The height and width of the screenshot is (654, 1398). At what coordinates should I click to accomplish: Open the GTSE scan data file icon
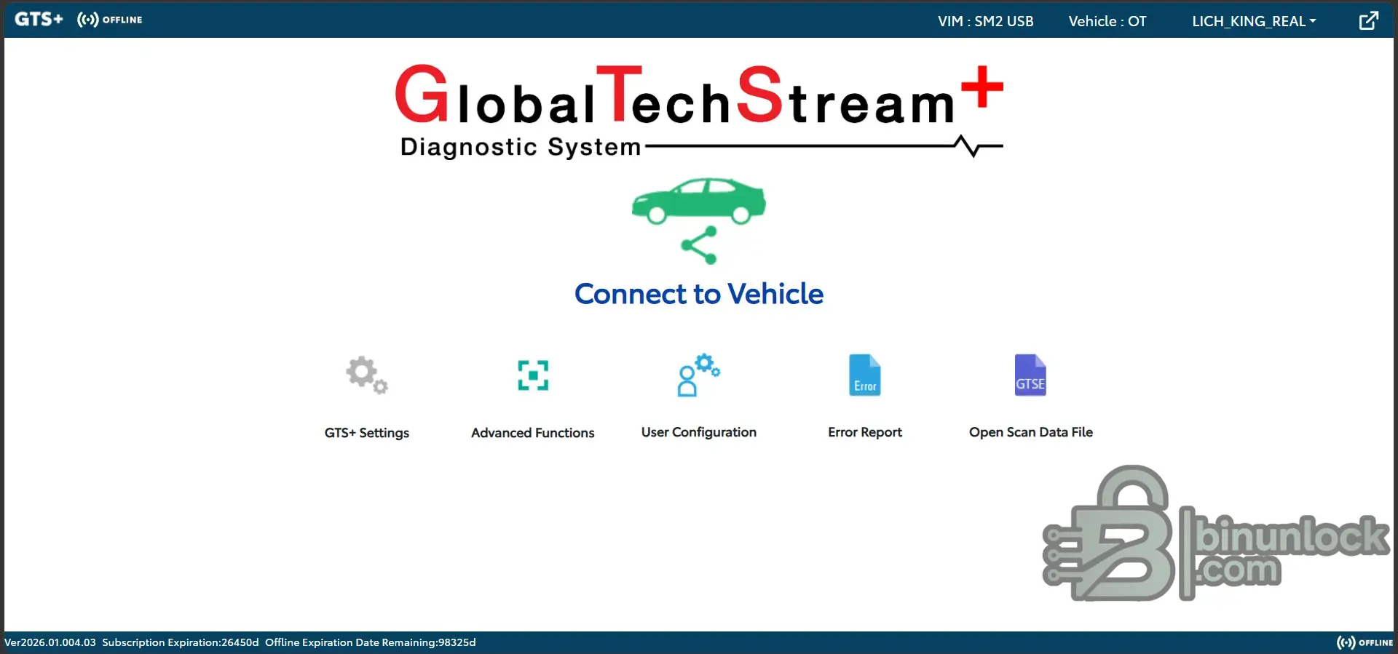pyautogui.click(x=1031, y=375)
